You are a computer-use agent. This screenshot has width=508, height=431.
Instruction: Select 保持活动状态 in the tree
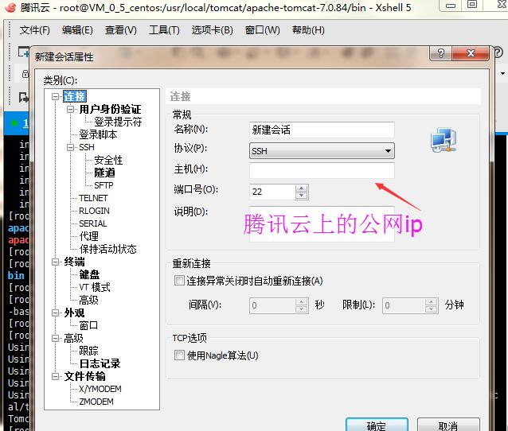[x=107, y=249]
